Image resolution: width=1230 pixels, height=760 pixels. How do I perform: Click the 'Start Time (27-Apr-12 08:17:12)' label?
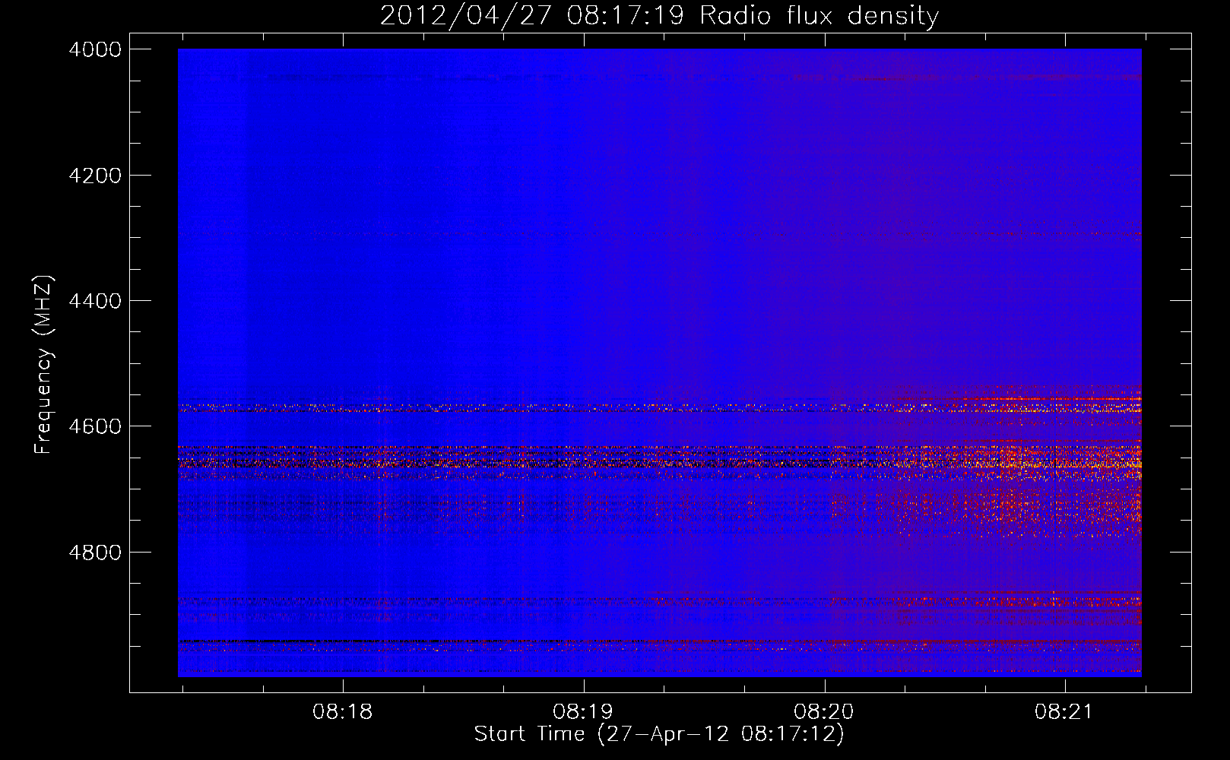pyautogui.click(x=659, y=734)
